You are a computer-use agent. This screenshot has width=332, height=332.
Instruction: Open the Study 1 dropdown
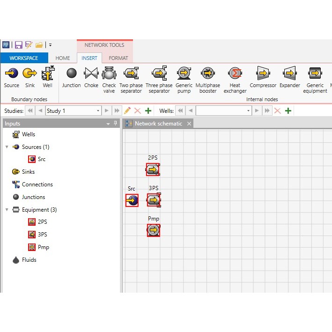point(98,111)
